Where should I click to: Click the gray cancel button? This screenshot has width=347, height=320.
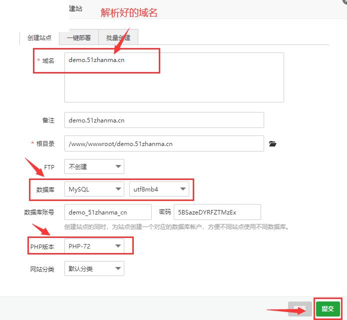tap(300, 309)
